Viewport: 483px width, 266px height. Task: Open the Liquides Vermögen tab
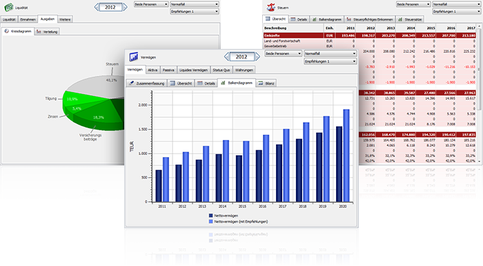(193, 70)
